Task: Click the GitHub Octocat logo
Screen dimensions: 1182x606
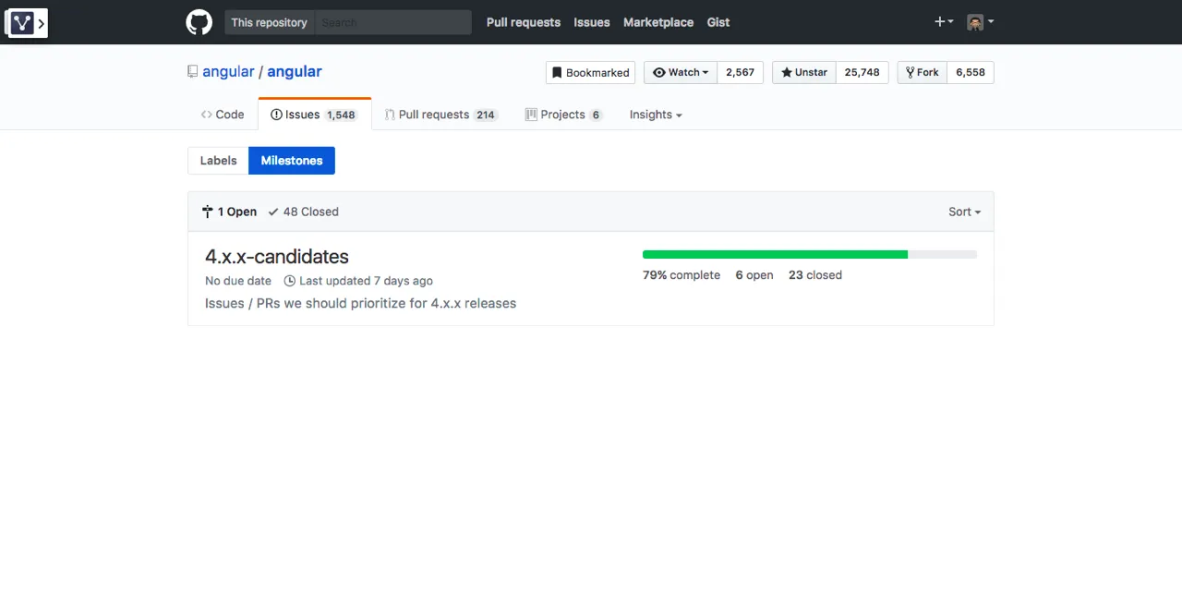Action: pyautogui.click(x=199, y=22)
